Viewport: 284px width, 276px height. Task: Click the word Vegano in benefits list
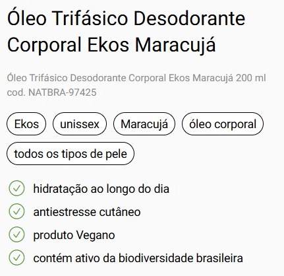point(96,235)
